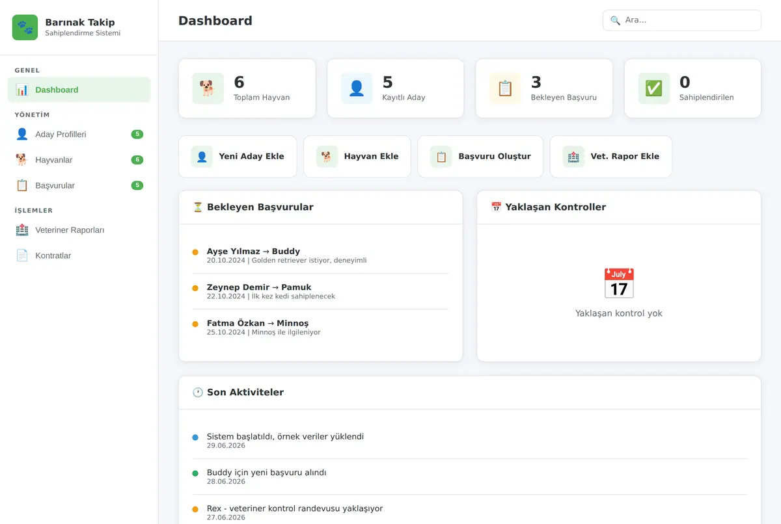Open Veteriner Raporları page
This screenshot has width=781, height=524.
(79, 230)
